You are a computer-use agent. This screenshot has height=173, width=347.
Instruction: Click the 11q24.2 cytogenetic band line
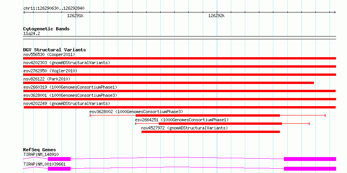[179, 38]
